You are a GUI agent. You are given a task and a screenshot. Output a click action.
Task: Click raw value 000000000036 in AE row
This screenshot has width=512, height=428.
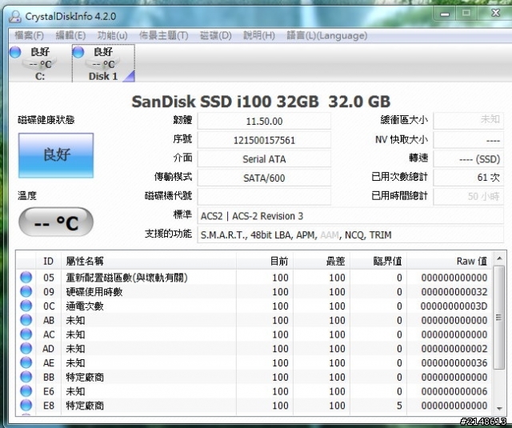(x=454, y=362)
